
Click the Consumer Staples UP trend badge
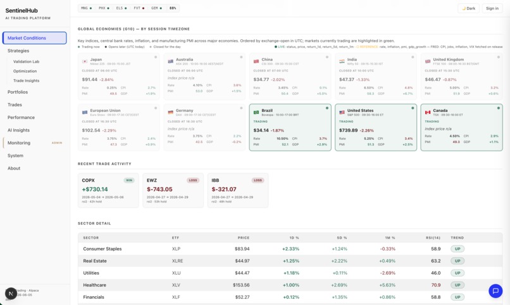(x=457, y=249)
